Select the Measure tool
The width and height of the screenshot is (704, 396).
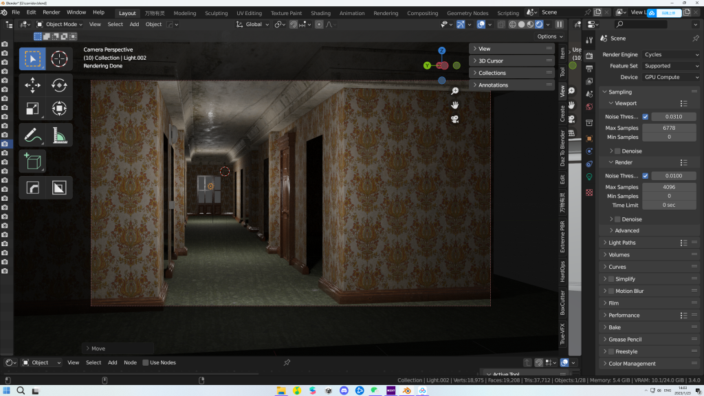(x=59, y=135)
